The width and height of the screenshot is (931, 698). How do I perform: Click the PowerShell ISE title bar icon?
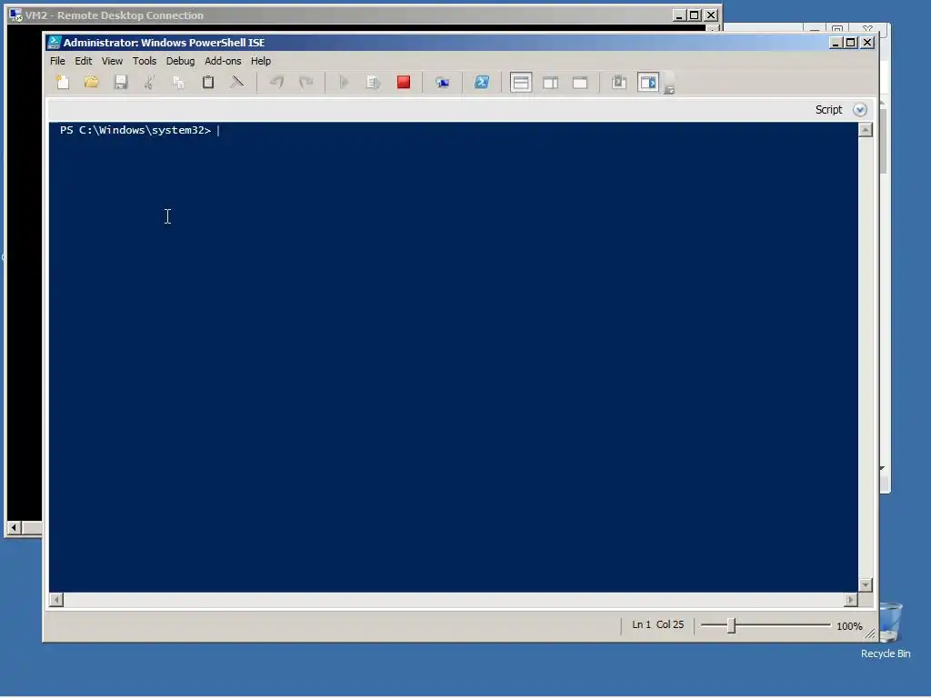click(x=54, y=42)
